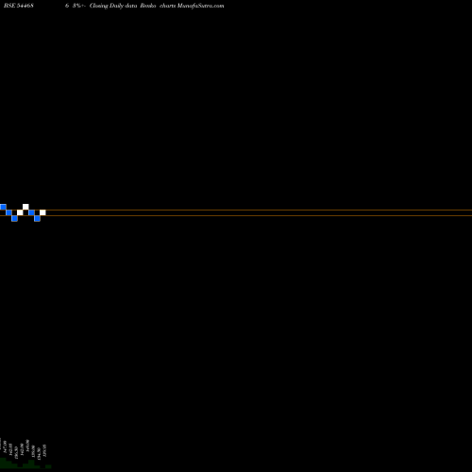The width and height of the screenshot is (472, 472).
Task: Click the lower orange horizontal price line
Action: tap(236, 215)
